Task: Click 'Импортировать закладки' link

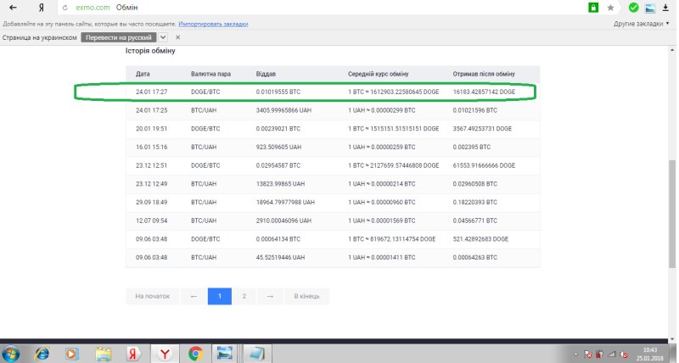Action: [x=209, y=24]
